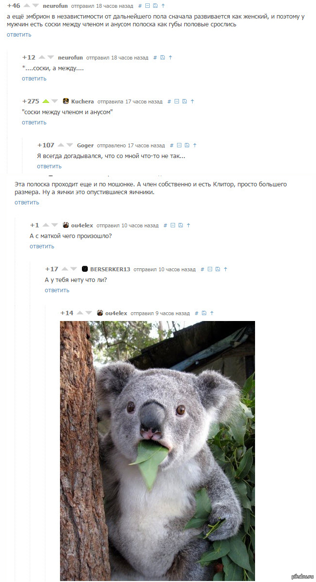Save ou4elex's +1 comment with the disk icon
Viewport: 316px width, 582px height.
pos(180,225)
